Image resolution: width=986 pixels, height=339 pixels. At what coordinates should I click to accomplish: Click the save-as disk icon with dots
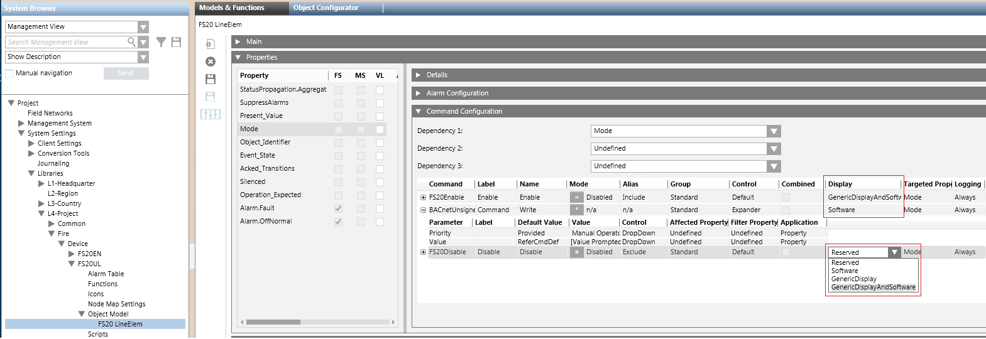[x=211, y=96]
